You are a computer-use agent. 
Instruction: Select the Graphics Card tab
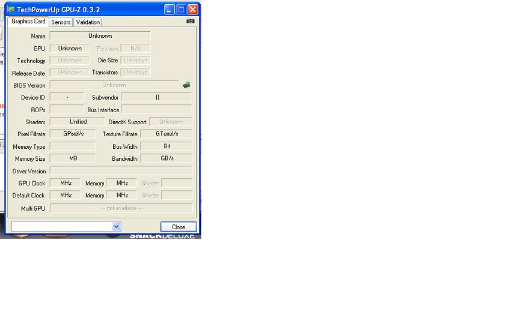point(28,21)
